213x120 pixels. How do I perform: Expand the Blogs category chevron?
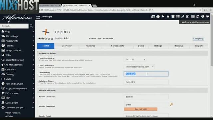click(x=33, y=31)
